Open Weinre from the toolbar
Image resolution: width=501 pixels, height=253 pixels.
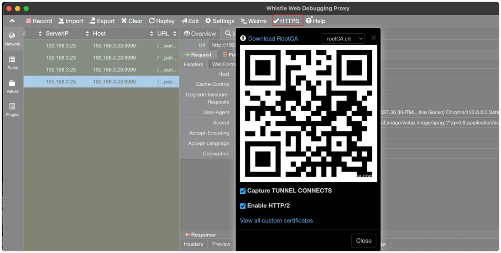tap(253, 21)
